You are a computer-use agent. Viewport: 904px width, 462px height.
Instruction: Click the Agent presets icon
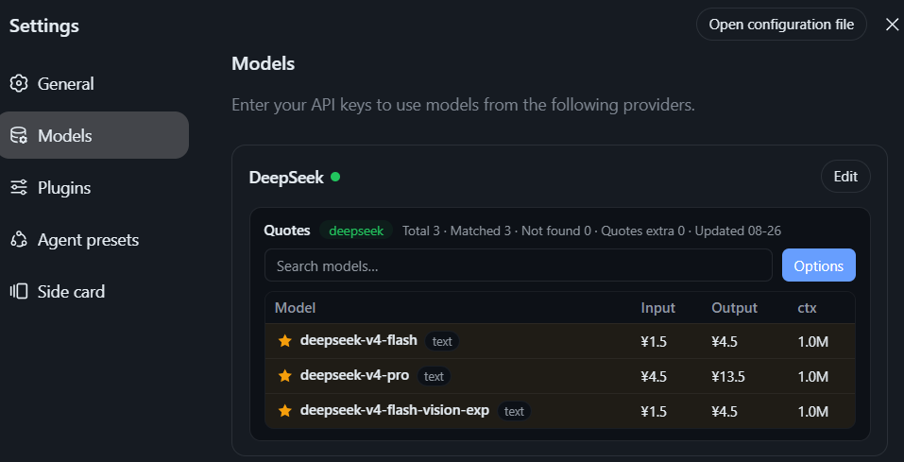pyautogui.click(x=19, y=239)
